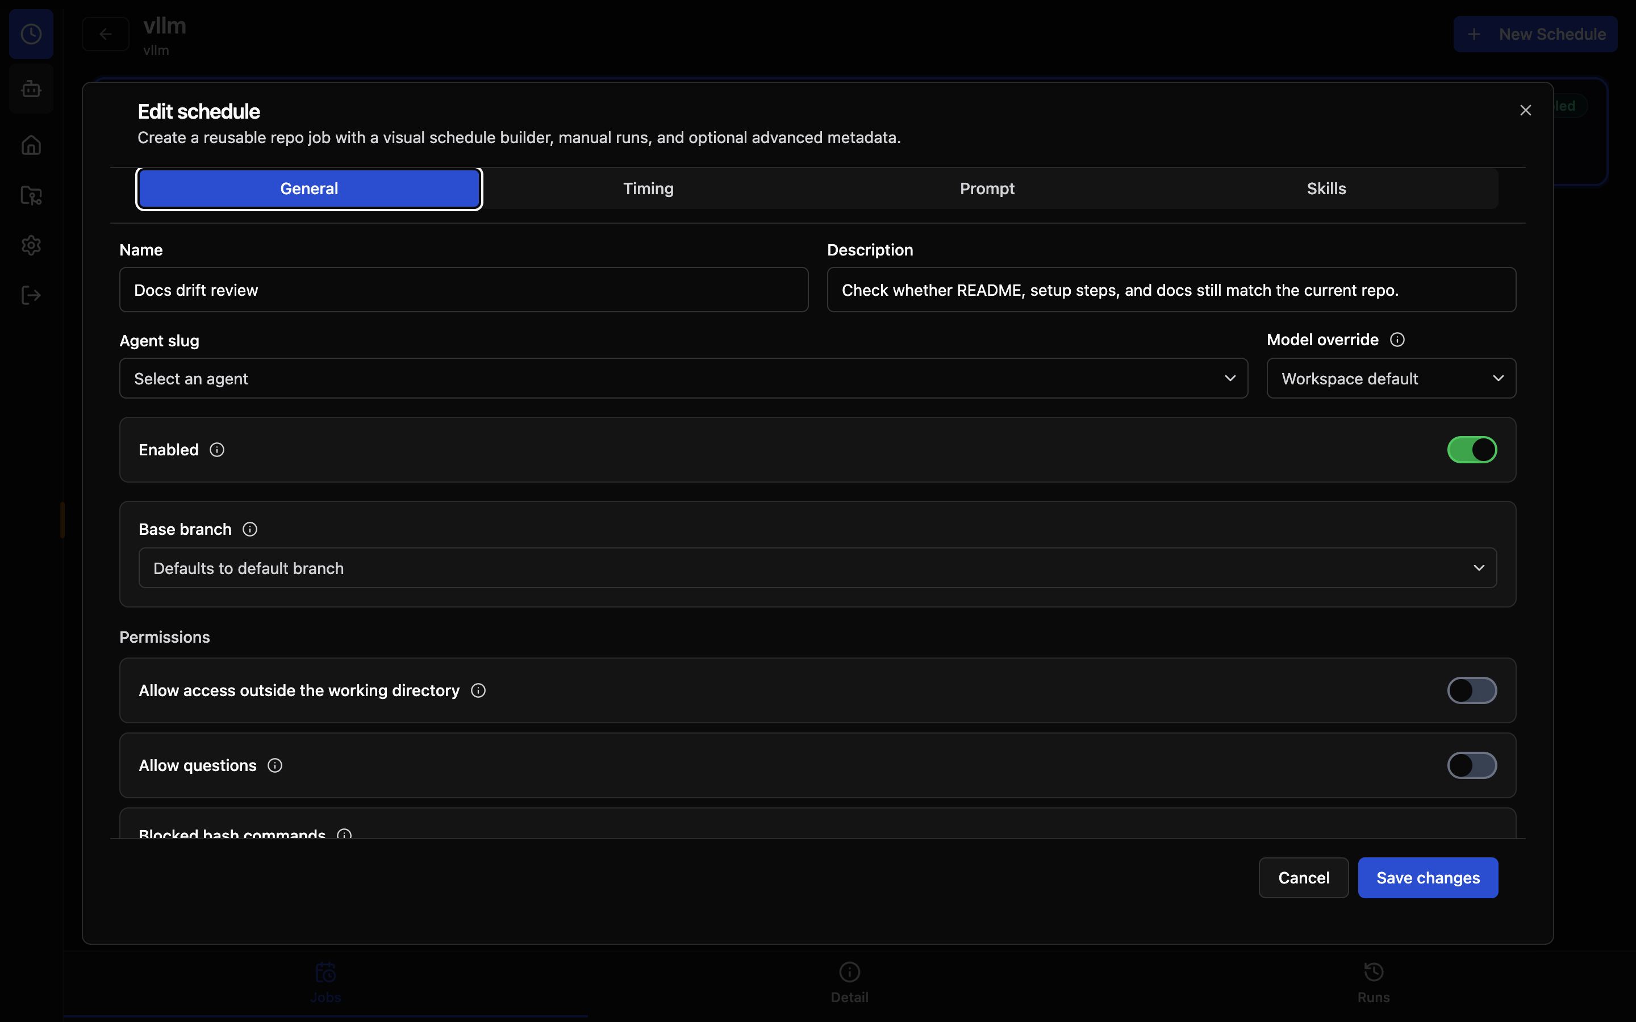The image size is (1636, 1022).
Task: Show info for Blocked bash commands
Action: click(x=345, y=833)
